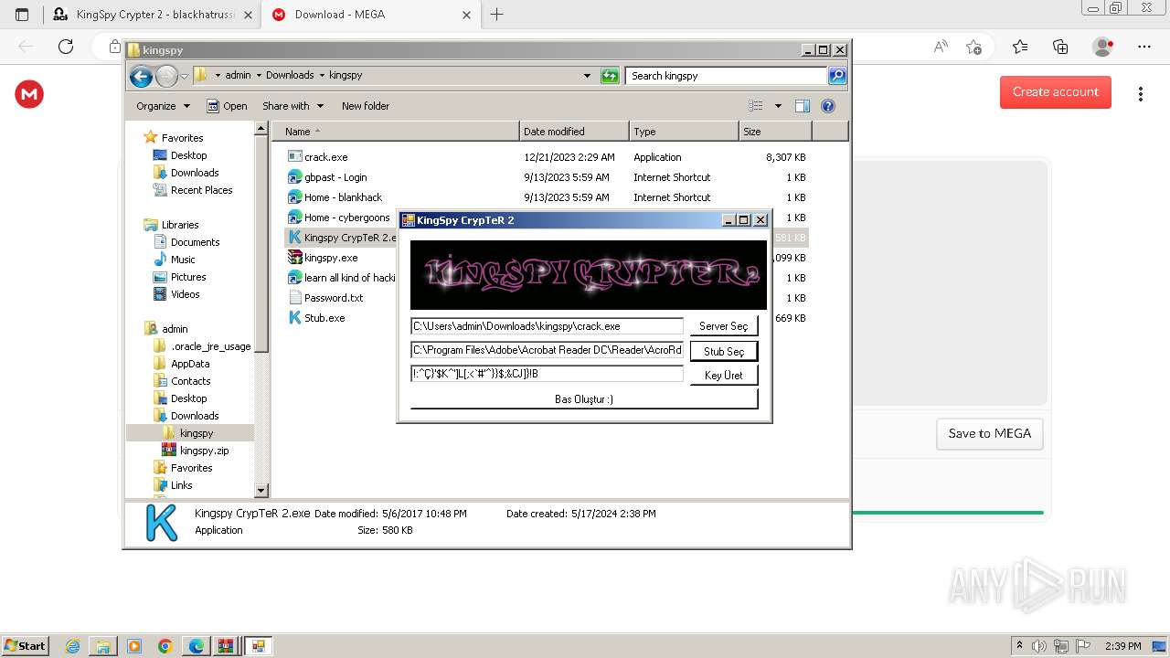Screen dimensions: 1170x658
Task: Click Create account on MEGA
Action: pos(1055,92)
